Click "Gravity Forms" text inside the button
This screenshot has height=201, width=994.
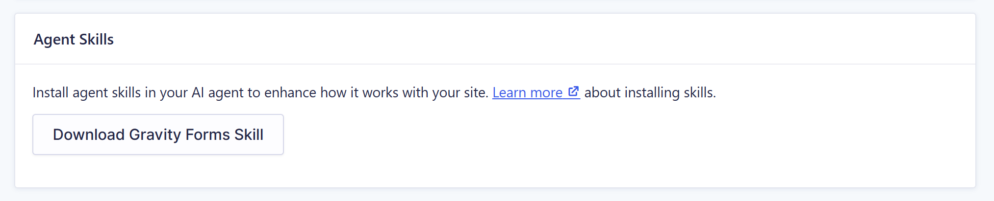tap(179, 135)
